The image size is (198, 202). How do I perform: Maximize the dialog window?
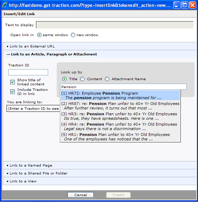[x=185, y=5]
